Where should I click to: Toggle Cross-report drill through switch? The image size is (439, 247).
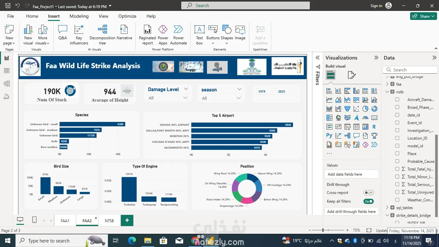pos(369,193)
